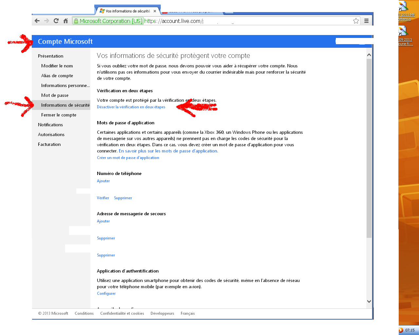Screen dimensions: 419x335
Task: Click the vertical scrollbar thumb
Action: pyautogui.click(x=369, y=148)
